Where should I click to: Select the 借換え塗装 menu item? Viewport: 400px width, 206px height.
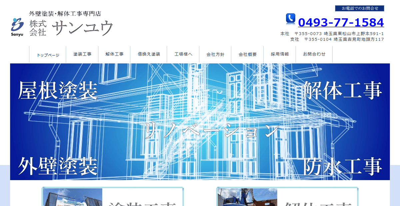(x=148, y=54)
